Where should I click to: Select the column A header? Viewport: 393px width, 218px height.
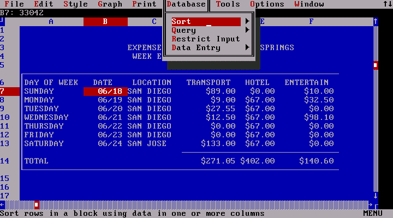tap(51, 22)
